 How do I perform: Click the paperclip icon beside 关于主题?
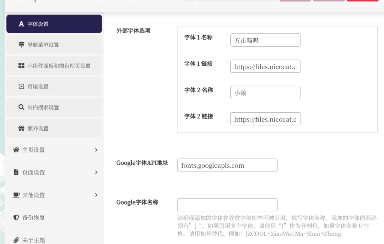16,240
